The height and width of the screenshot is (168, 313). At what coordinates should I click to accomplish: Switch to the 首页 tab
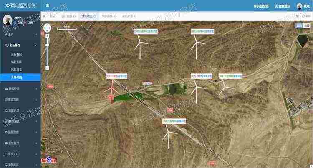tap(52, 16)
